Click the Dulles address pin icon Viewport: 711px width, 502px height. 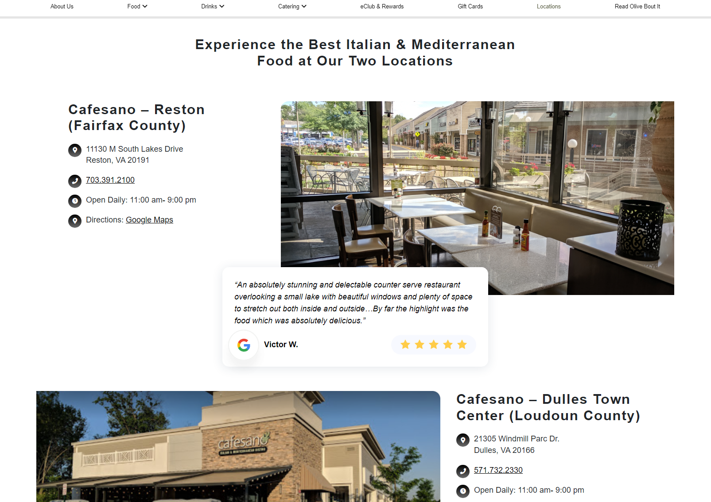pyautogui.click(x=463, y=440)
